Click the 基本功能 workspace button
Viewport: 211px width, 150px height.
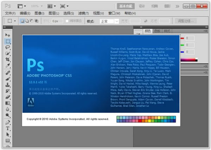(x=126, y=6)
